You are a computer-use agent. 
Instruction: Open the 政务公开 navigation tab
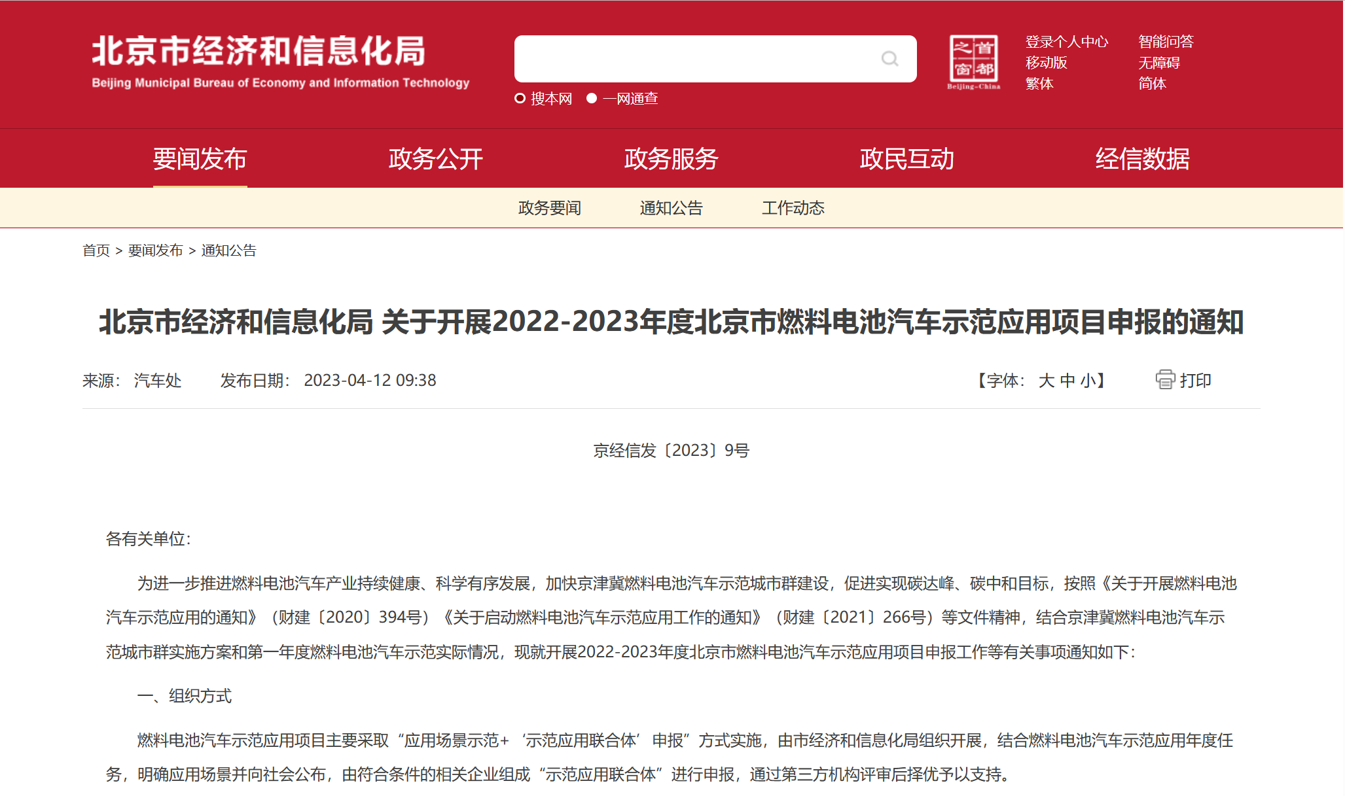click(436, 159)
